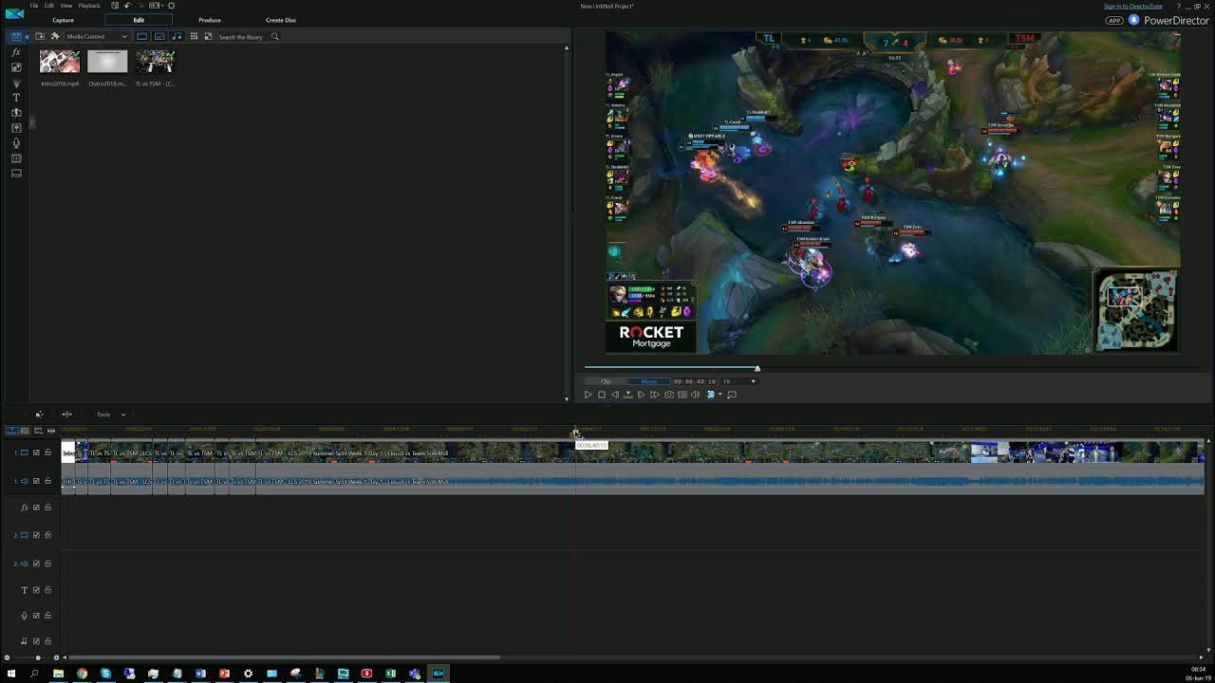This screenshot has width=1215, height=683.
Task: Toggle 3D preview mode icon
Action: (x=710, y=395)
